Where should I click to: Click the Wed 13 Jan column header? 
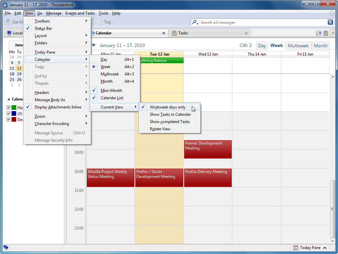[208, 54]
